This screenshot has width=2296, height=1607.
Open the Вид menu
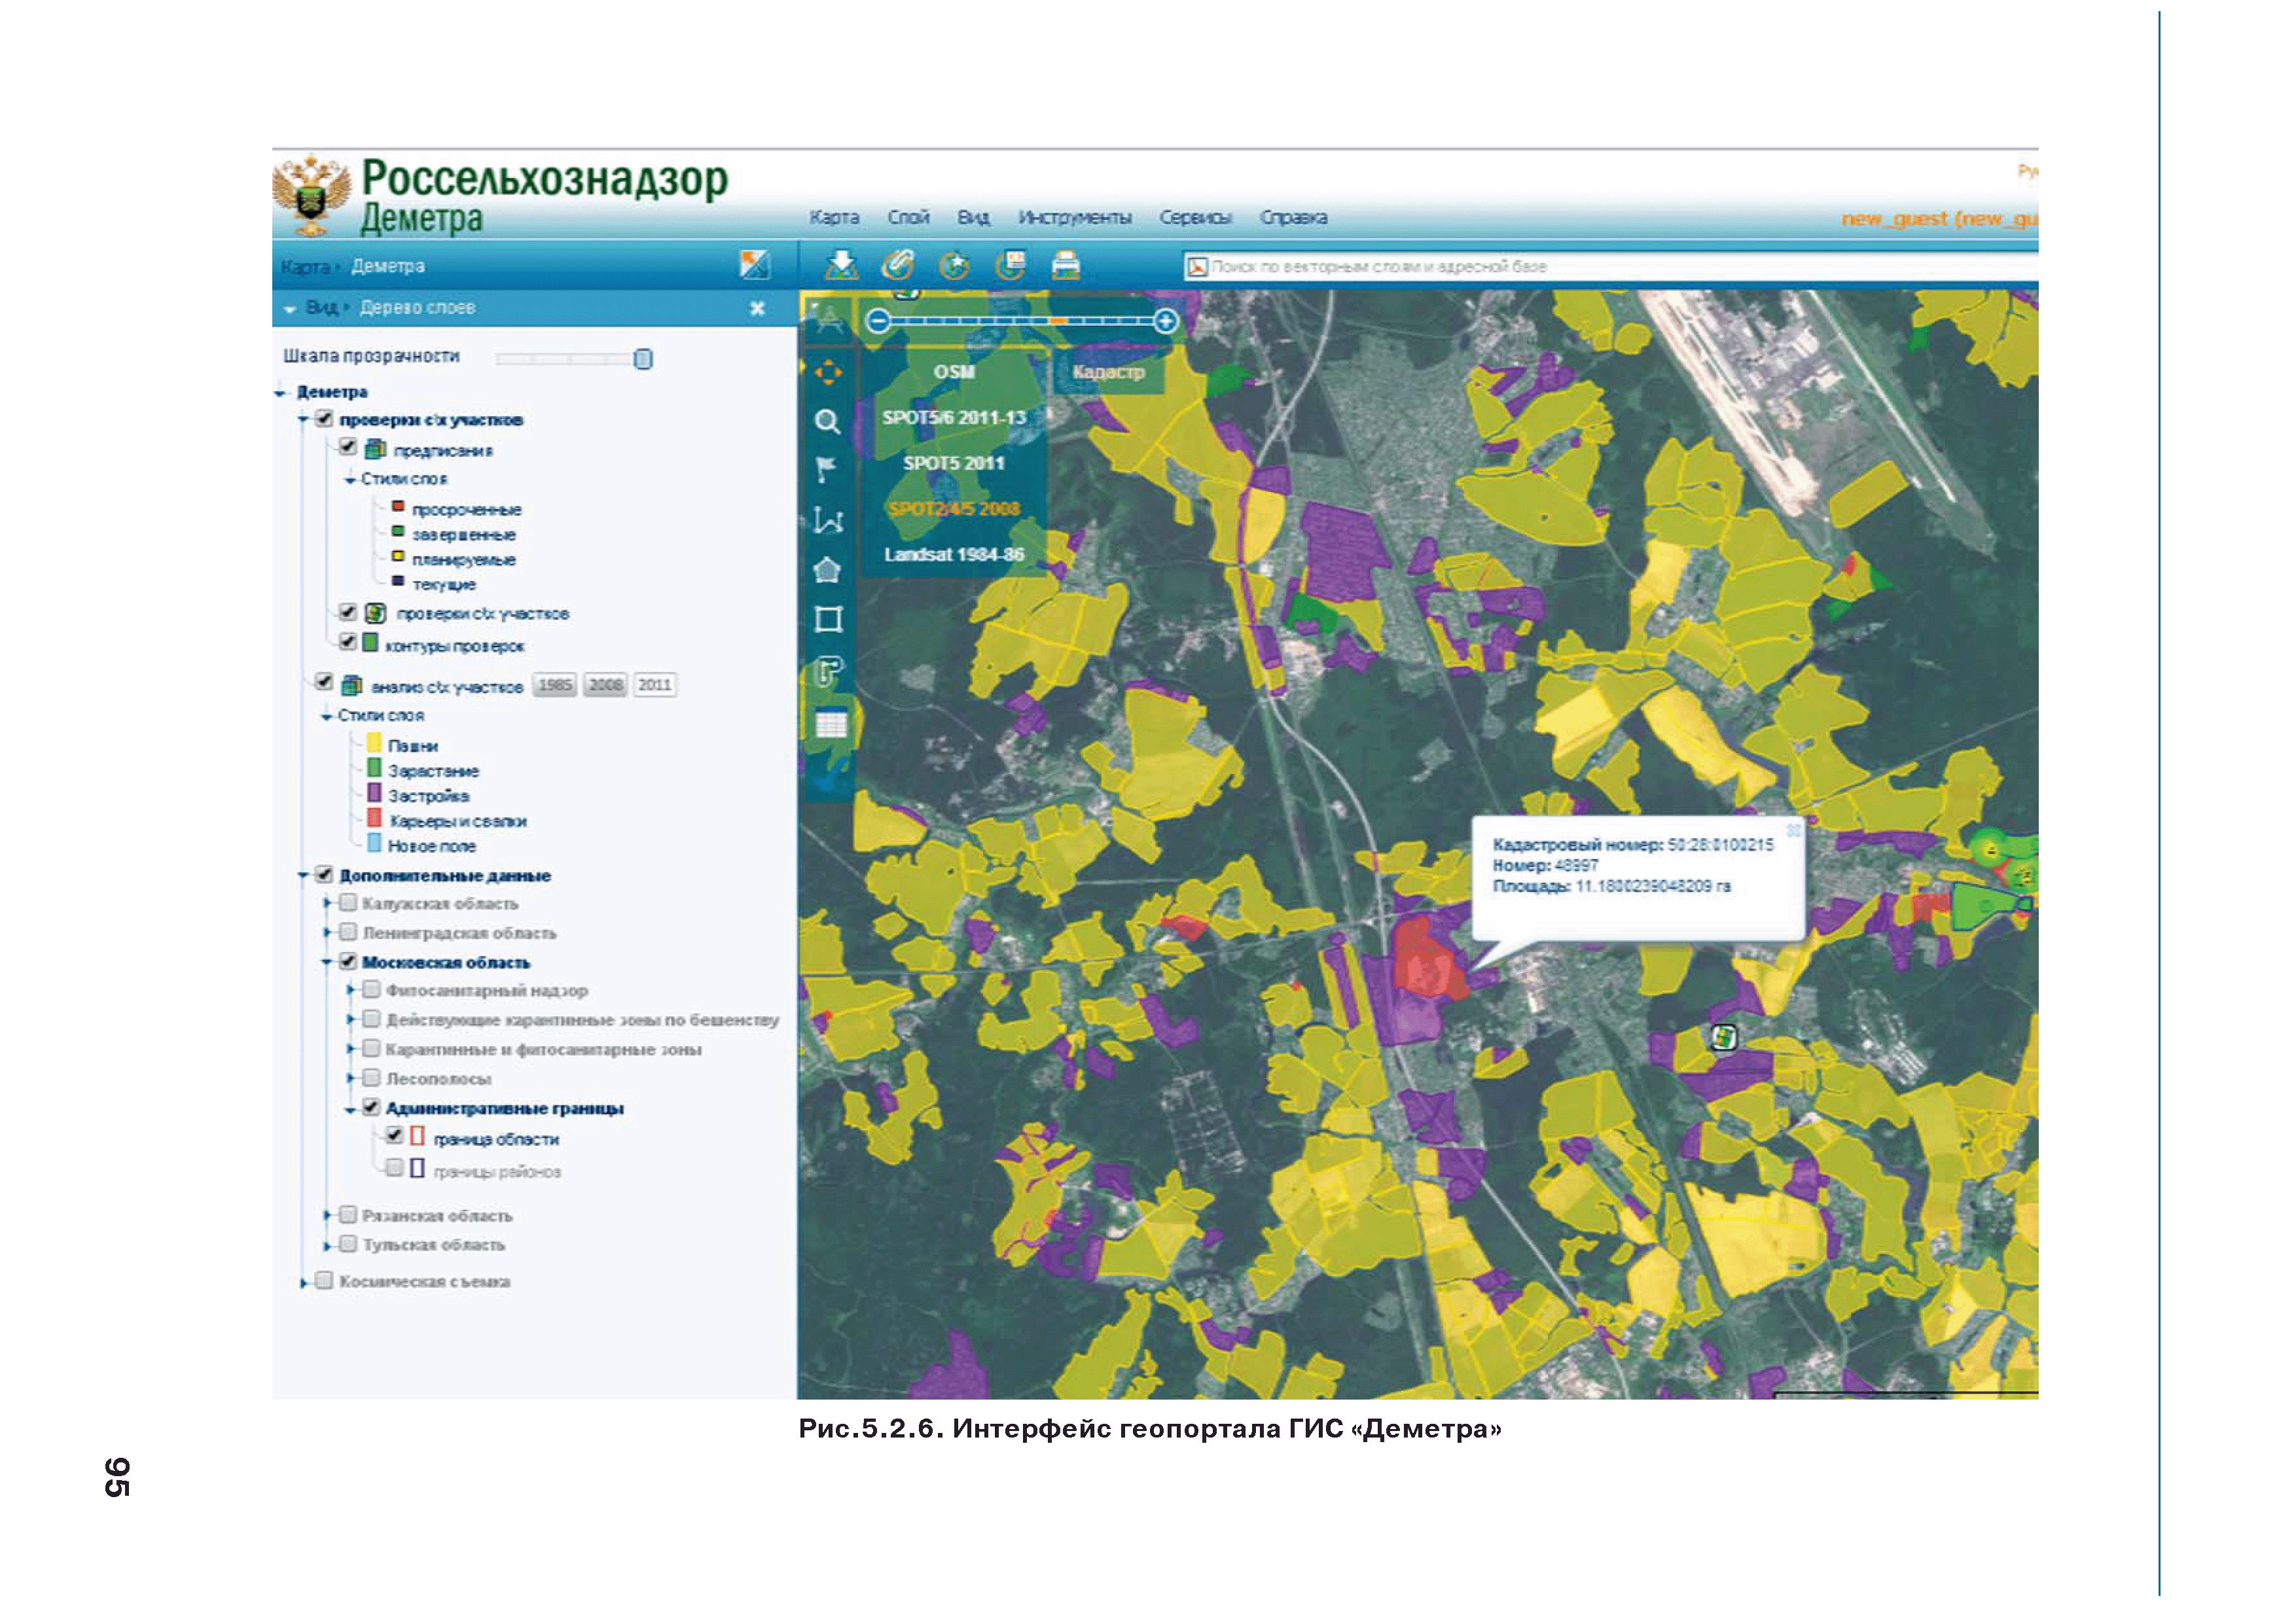coord(973,217)
